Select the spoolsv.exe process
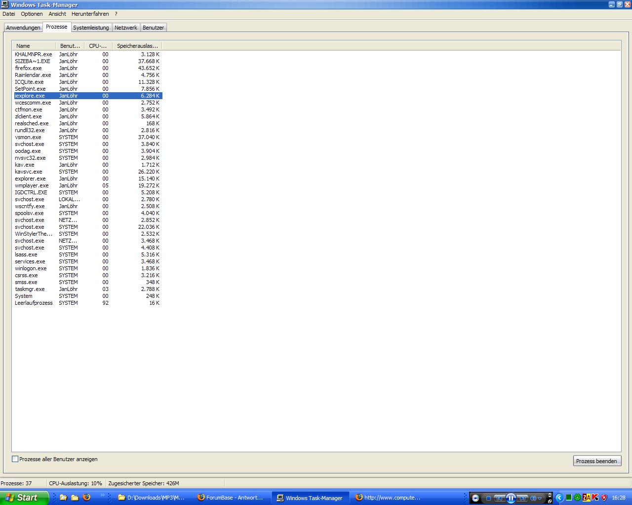 (88, 213)
